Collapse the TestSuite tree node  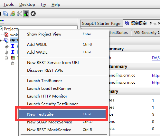pyautogui.click(x=6, y=58)
